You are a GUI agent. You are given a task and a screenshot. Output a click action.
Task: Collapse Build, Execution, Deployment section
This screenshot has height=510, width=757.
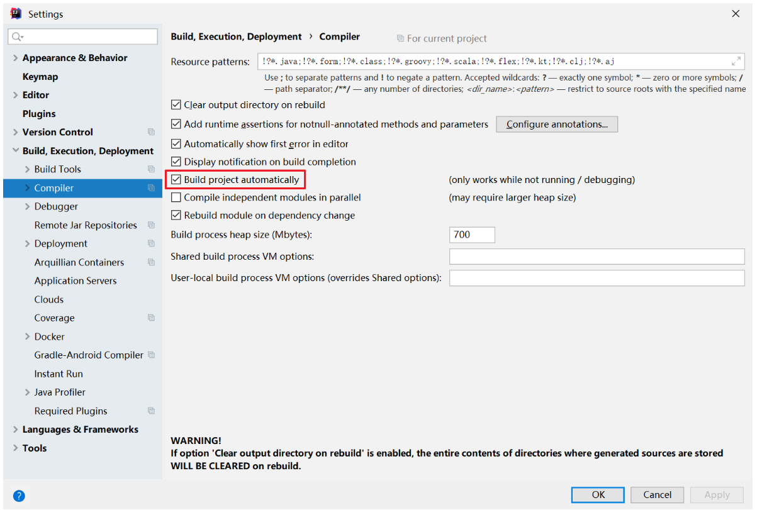point(15,151)
